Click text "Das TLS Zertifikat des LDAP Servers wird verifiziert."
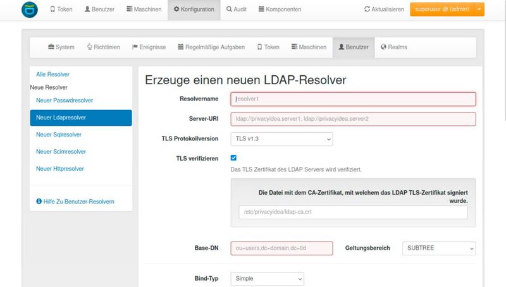The image size is (506, 287). click(296, 169)
